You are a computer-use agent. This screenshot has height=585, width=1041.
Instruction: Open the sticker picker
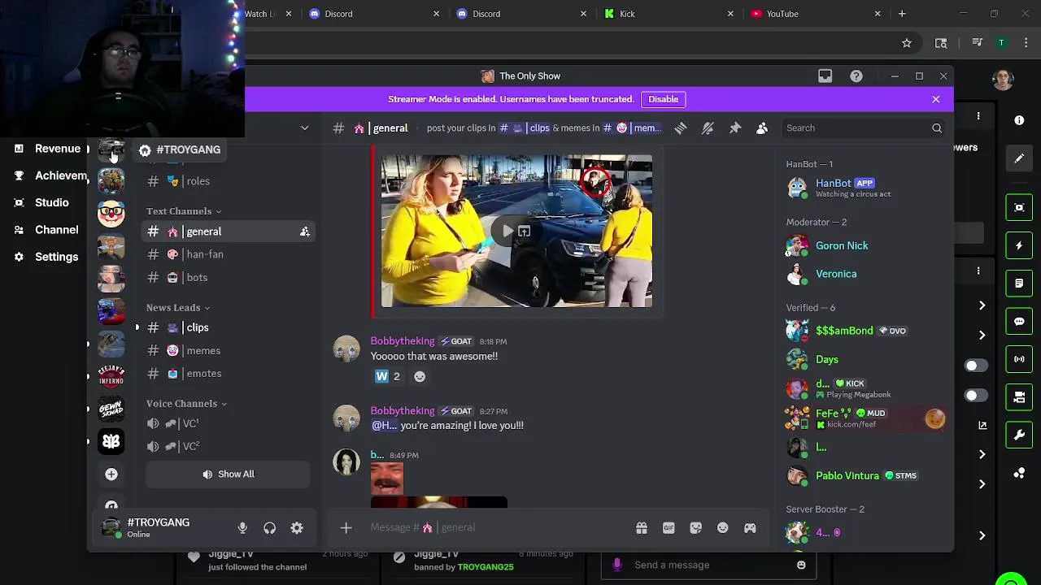click(x=695, y=528)
